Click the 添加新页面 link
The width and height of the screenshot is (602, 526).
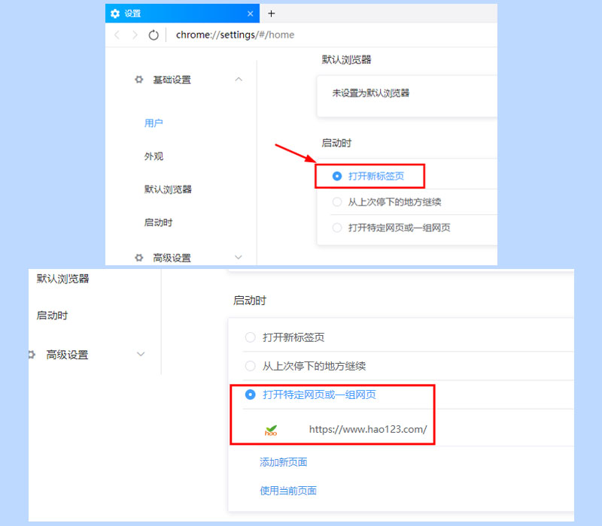tap(283, 461)
